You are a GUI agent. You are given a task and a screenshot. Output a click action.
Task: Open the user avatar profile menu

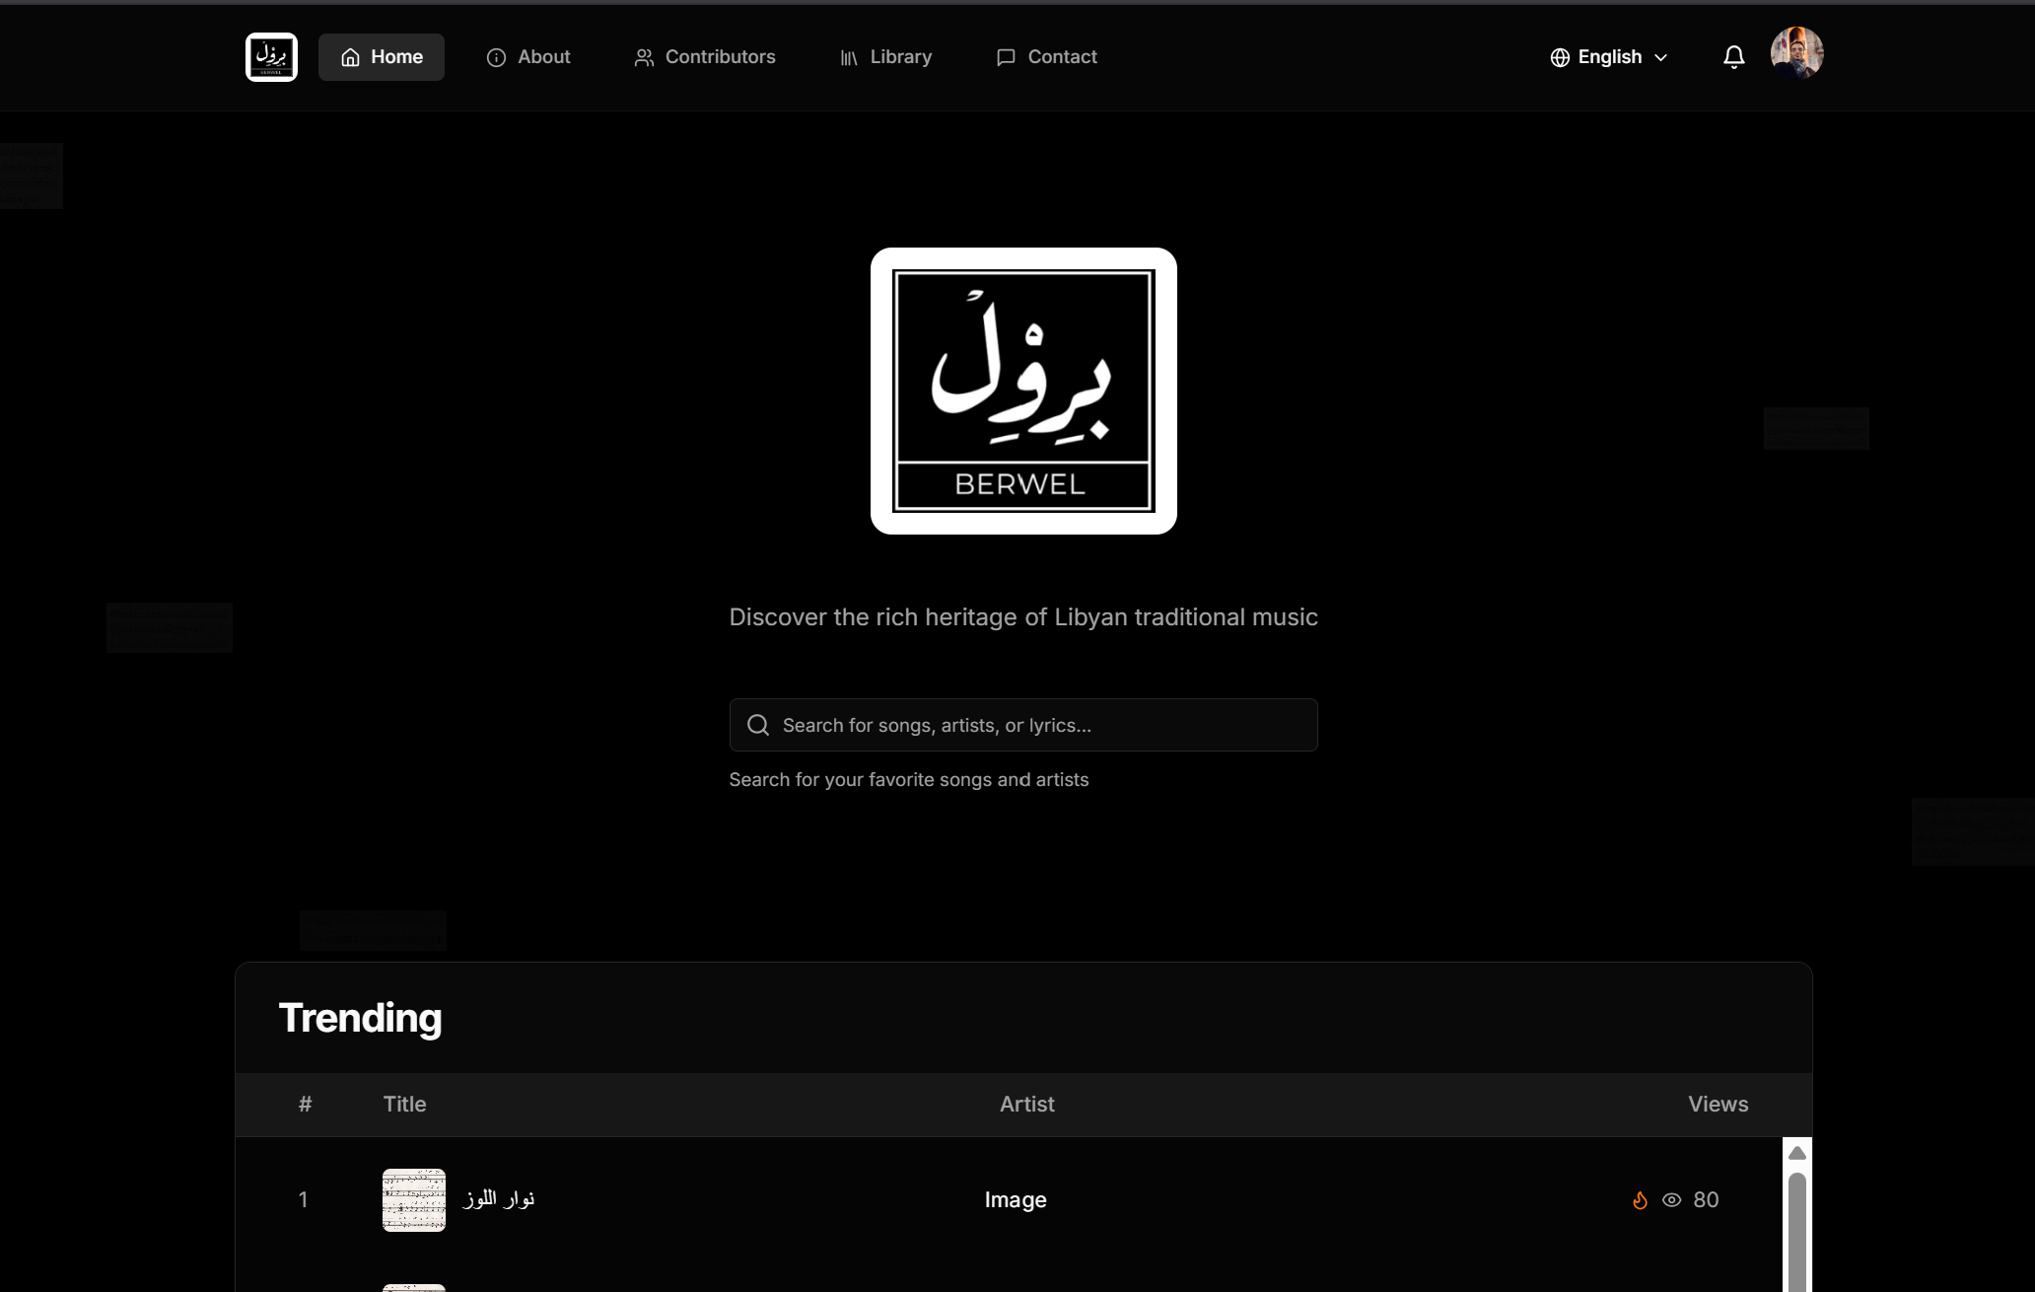click(1796, 52)
